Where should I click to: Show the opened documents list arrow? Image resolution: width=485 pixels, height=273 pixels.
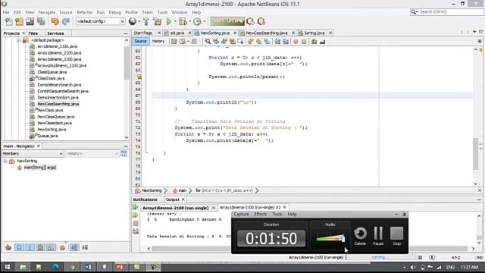pos(474,32)
